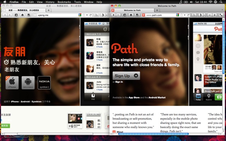
Task: Bookmark upeng.me with the star icon
Action: 84,15
